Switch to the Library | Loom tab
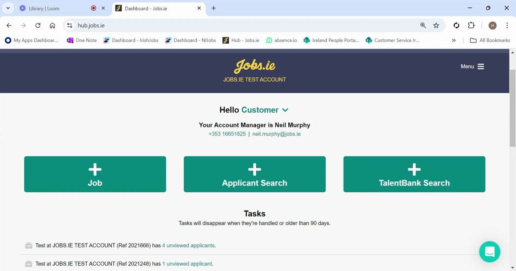Viewport: 516px width, 271px height. click(x=63, y=8)
